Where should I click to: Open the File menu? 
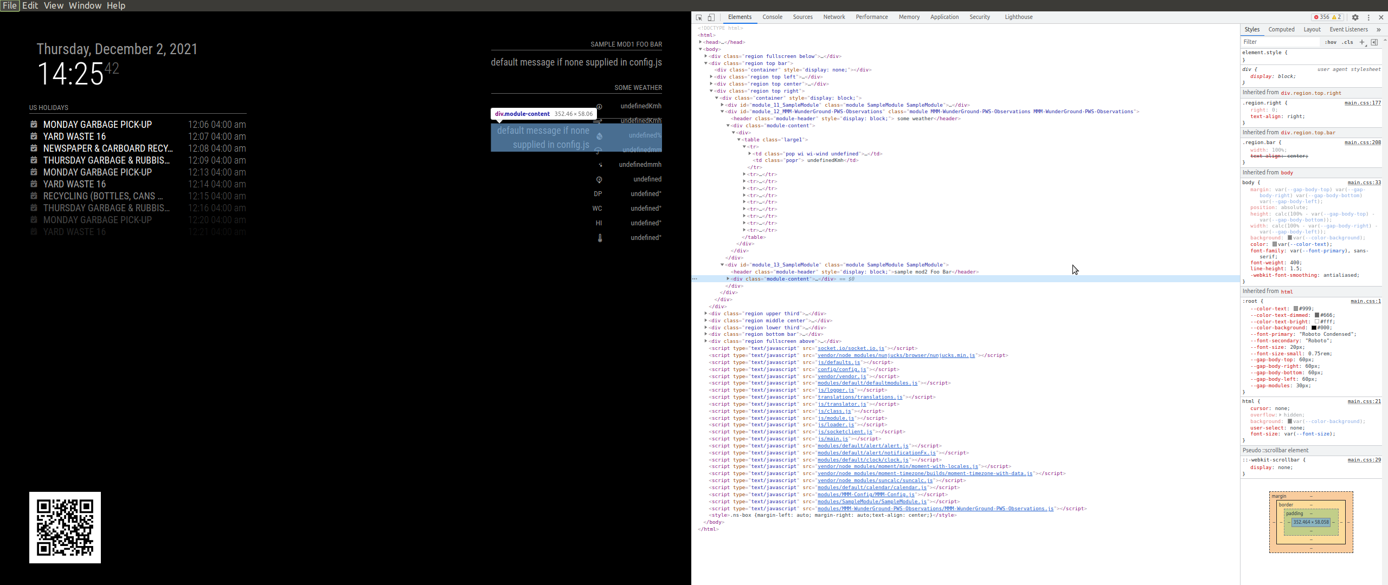(x=9, y=5)
